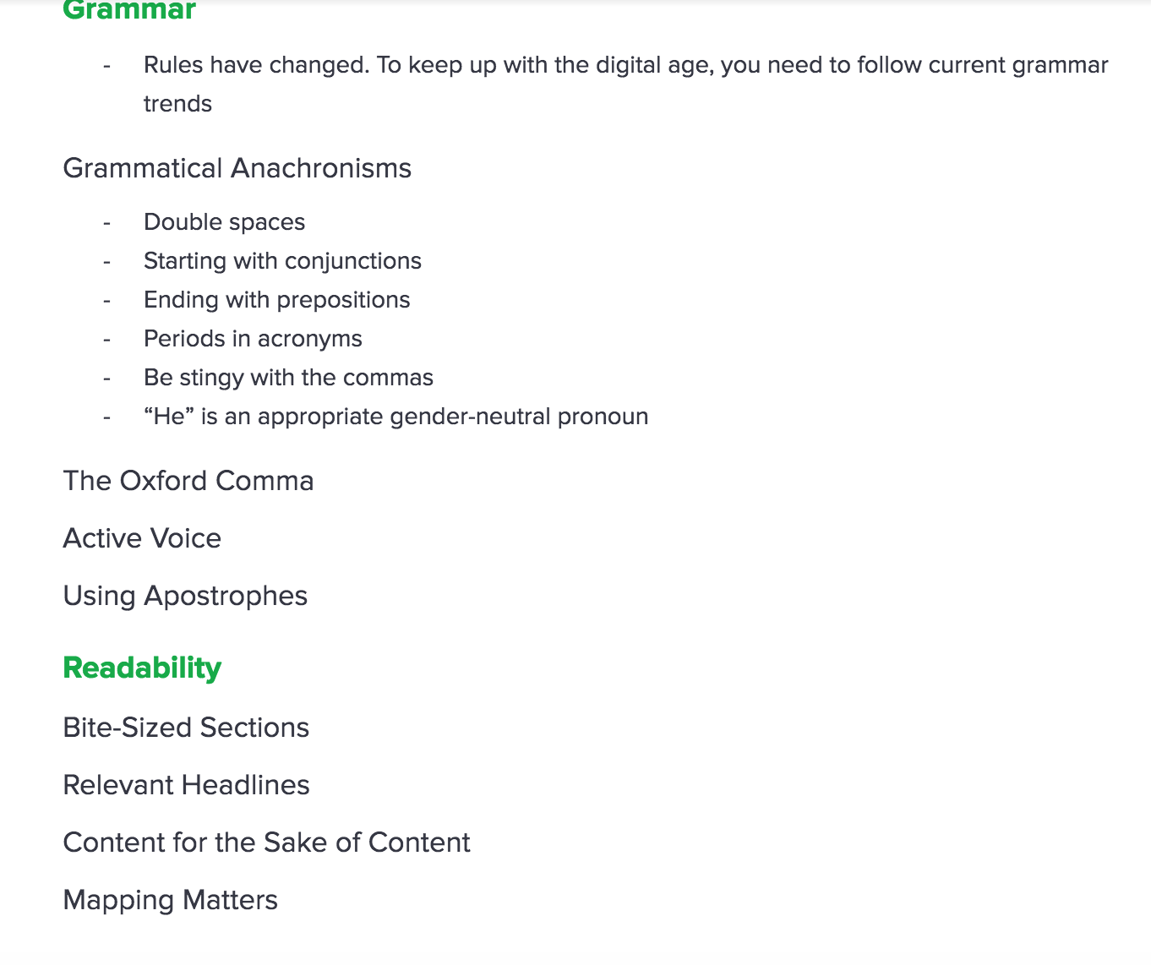Viewport: 1151px width, 965px height.
Task: Click the Mapping Matters heading
Action: pyautogui.click(x=171, y=901)
